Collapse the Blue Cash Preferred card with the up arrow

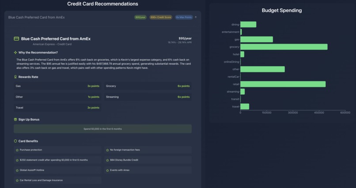coord(196,17)
